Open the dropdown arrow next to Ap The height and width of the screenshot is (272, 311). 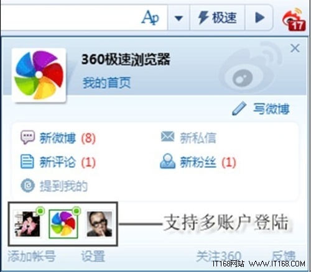pos(179,18)
